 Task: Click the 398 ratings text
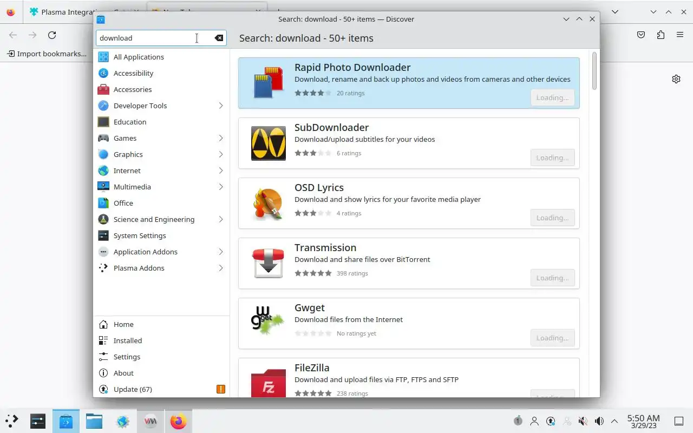[x=352, y=273]
